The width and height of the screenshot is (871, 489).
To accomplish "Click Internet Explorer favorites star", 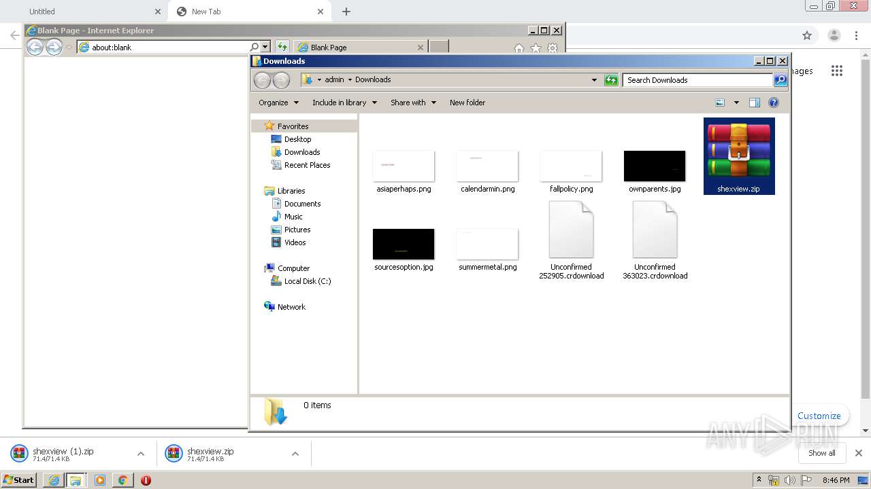I will pos(536,48).
